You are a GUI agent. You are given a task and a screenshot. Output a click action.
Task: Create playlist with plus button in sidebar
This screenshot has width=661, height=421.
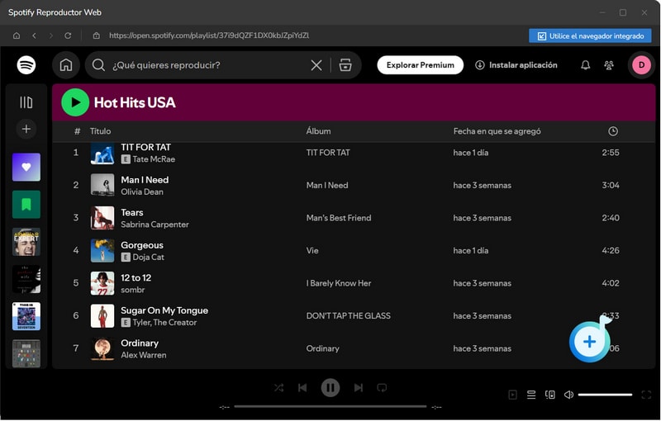[26, 129]
